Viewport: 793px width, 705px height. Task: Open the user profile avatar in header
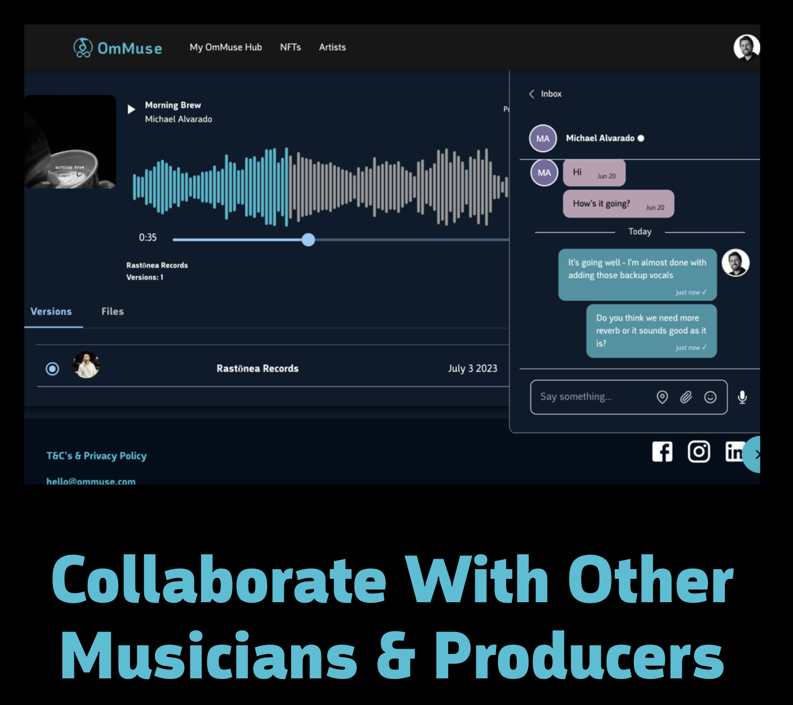tap(746, 47)
